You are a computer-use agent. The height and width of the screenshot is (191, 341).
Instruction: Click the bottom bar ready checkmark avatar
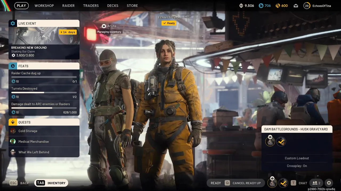(x=283, y=183)
